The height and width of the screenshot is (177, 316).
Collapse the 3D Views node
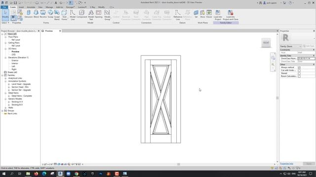5,49
